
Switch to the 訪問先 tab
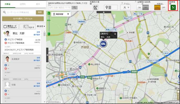23,4
